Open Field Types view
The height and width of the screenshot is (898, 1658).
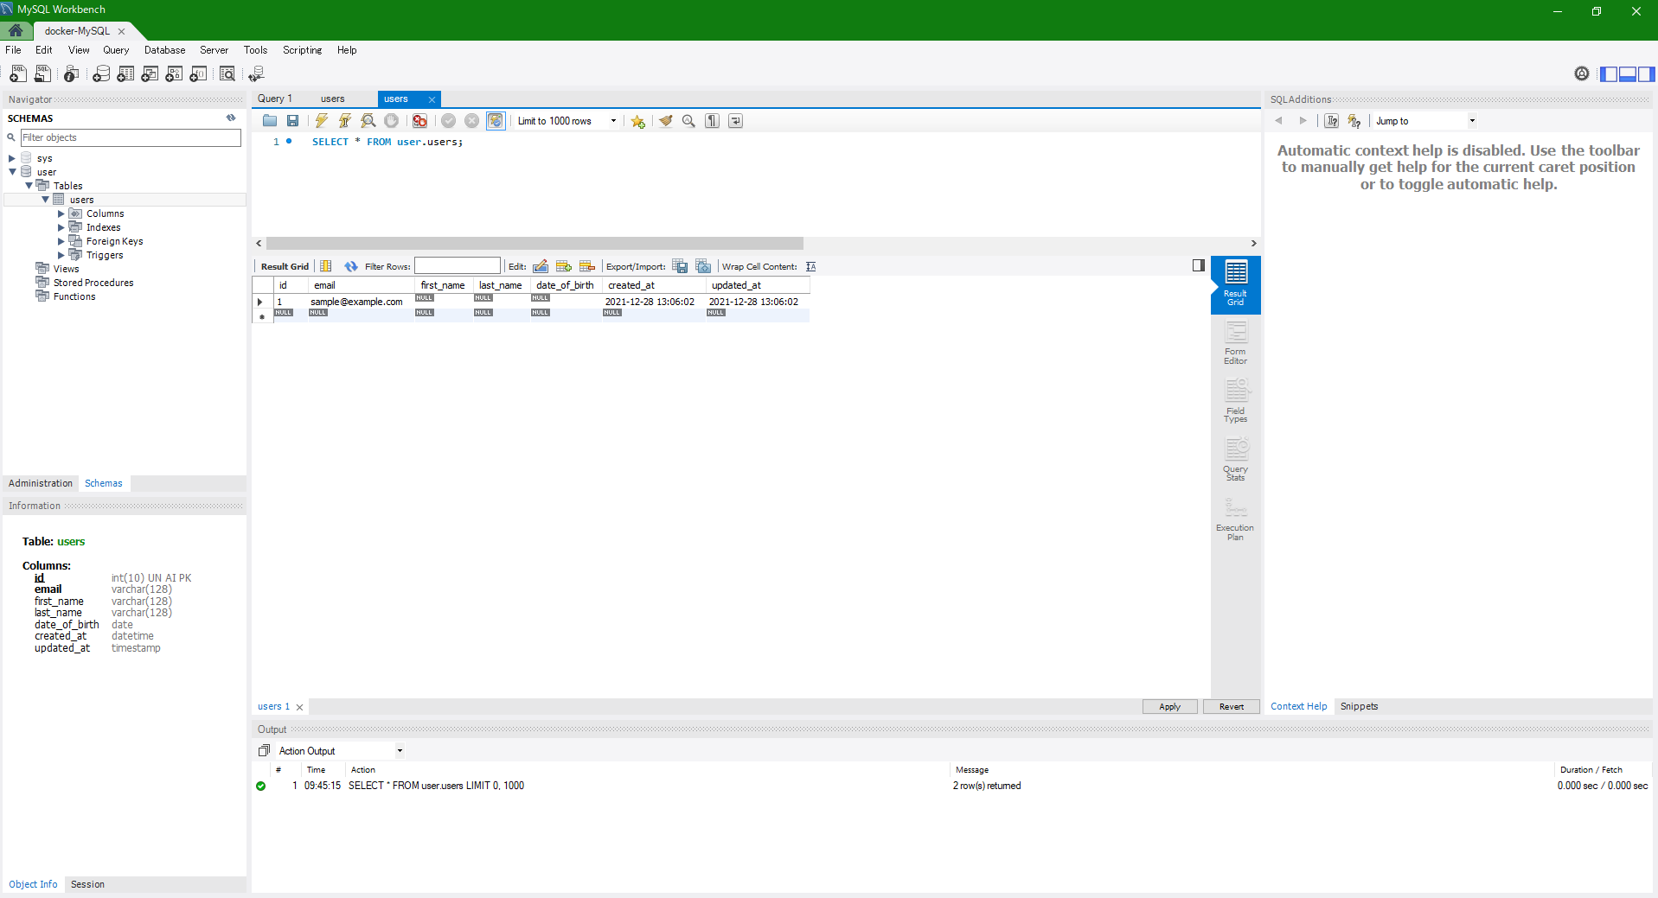point(1235,401)
